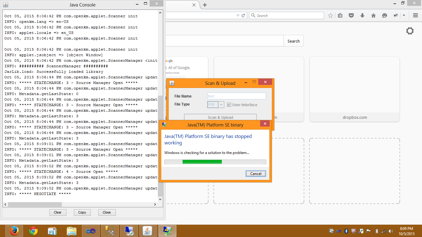Screen dimensions: 422x237
Task: Click the Clear button in Java Console
Action: [x=58, y=212]
